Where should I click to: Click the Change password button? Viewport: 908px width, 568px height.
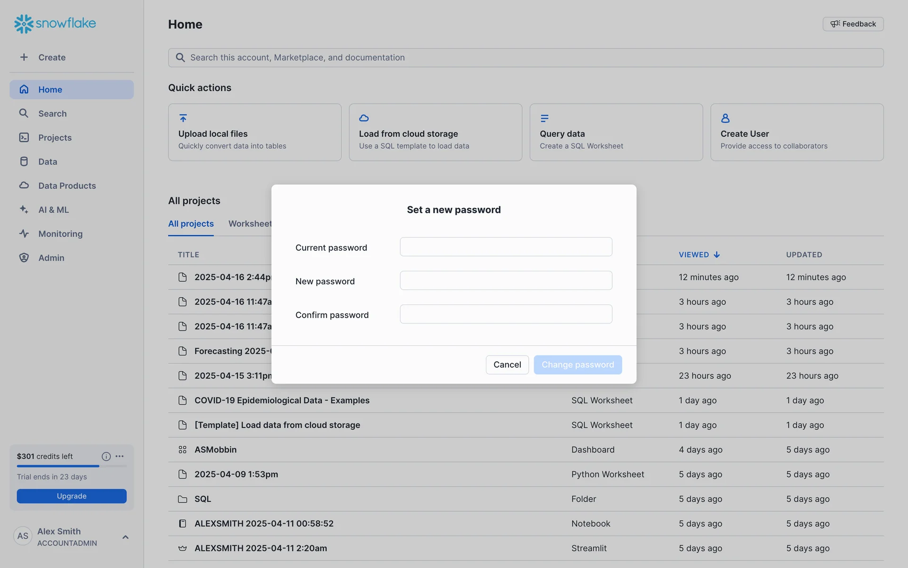(x=577, y=364)
